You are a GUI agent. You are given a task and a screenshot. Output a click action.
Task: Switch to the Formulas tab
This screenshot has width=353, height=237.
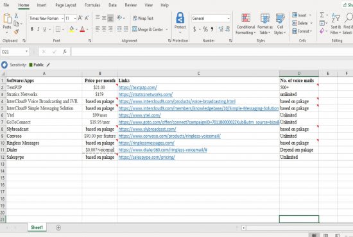coord(92,5)
